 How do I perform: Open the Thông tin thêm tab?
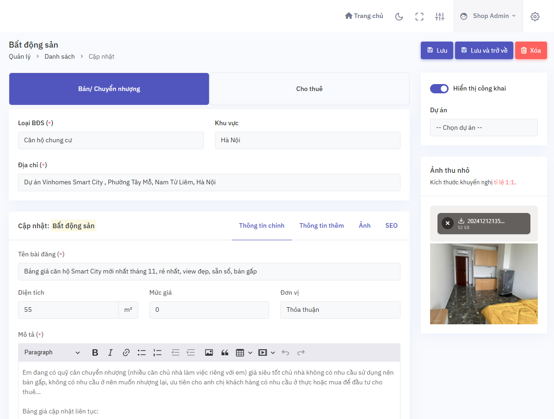[321, 225]
